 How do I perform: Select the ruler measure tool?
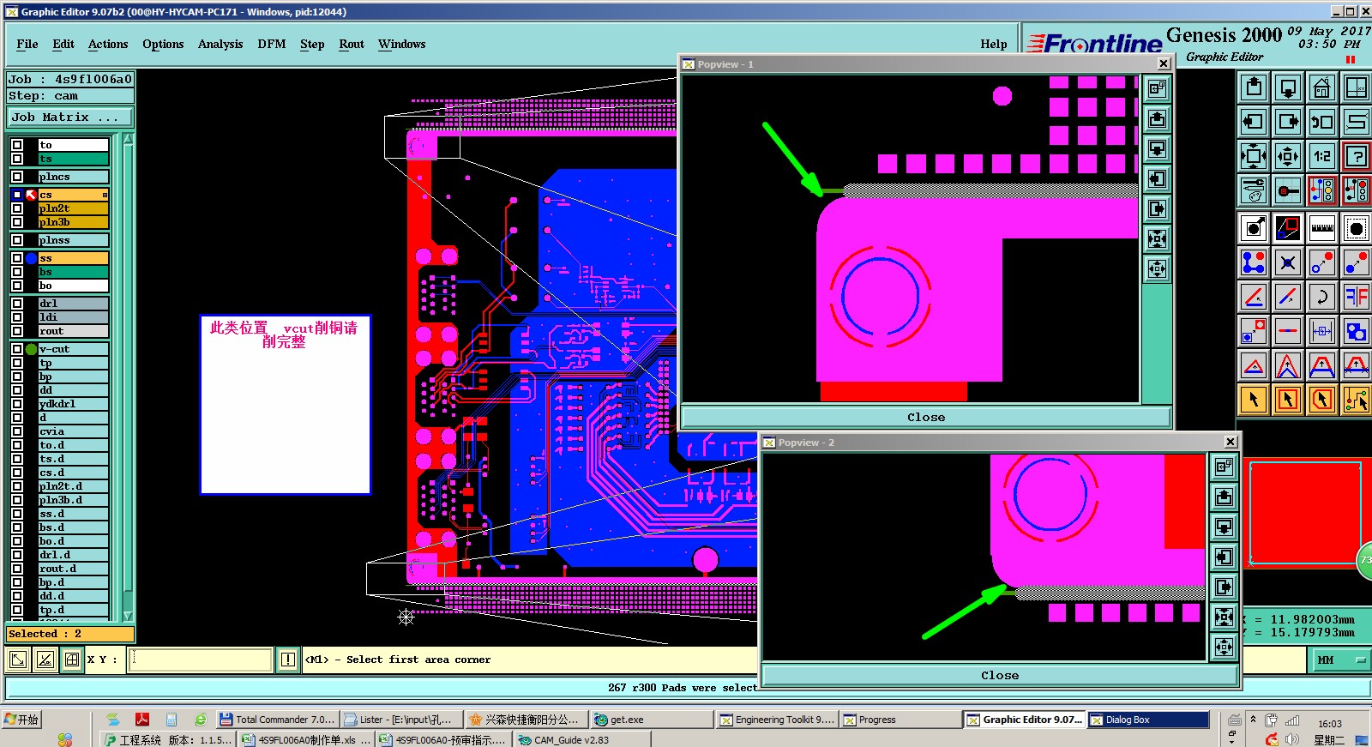pyautogui.click(x=1321, y=228)
